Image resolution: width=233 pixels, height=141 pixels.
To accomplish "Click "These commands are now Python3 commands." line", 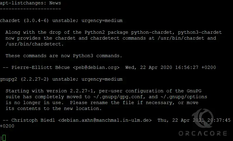I will tap(64, 56).
